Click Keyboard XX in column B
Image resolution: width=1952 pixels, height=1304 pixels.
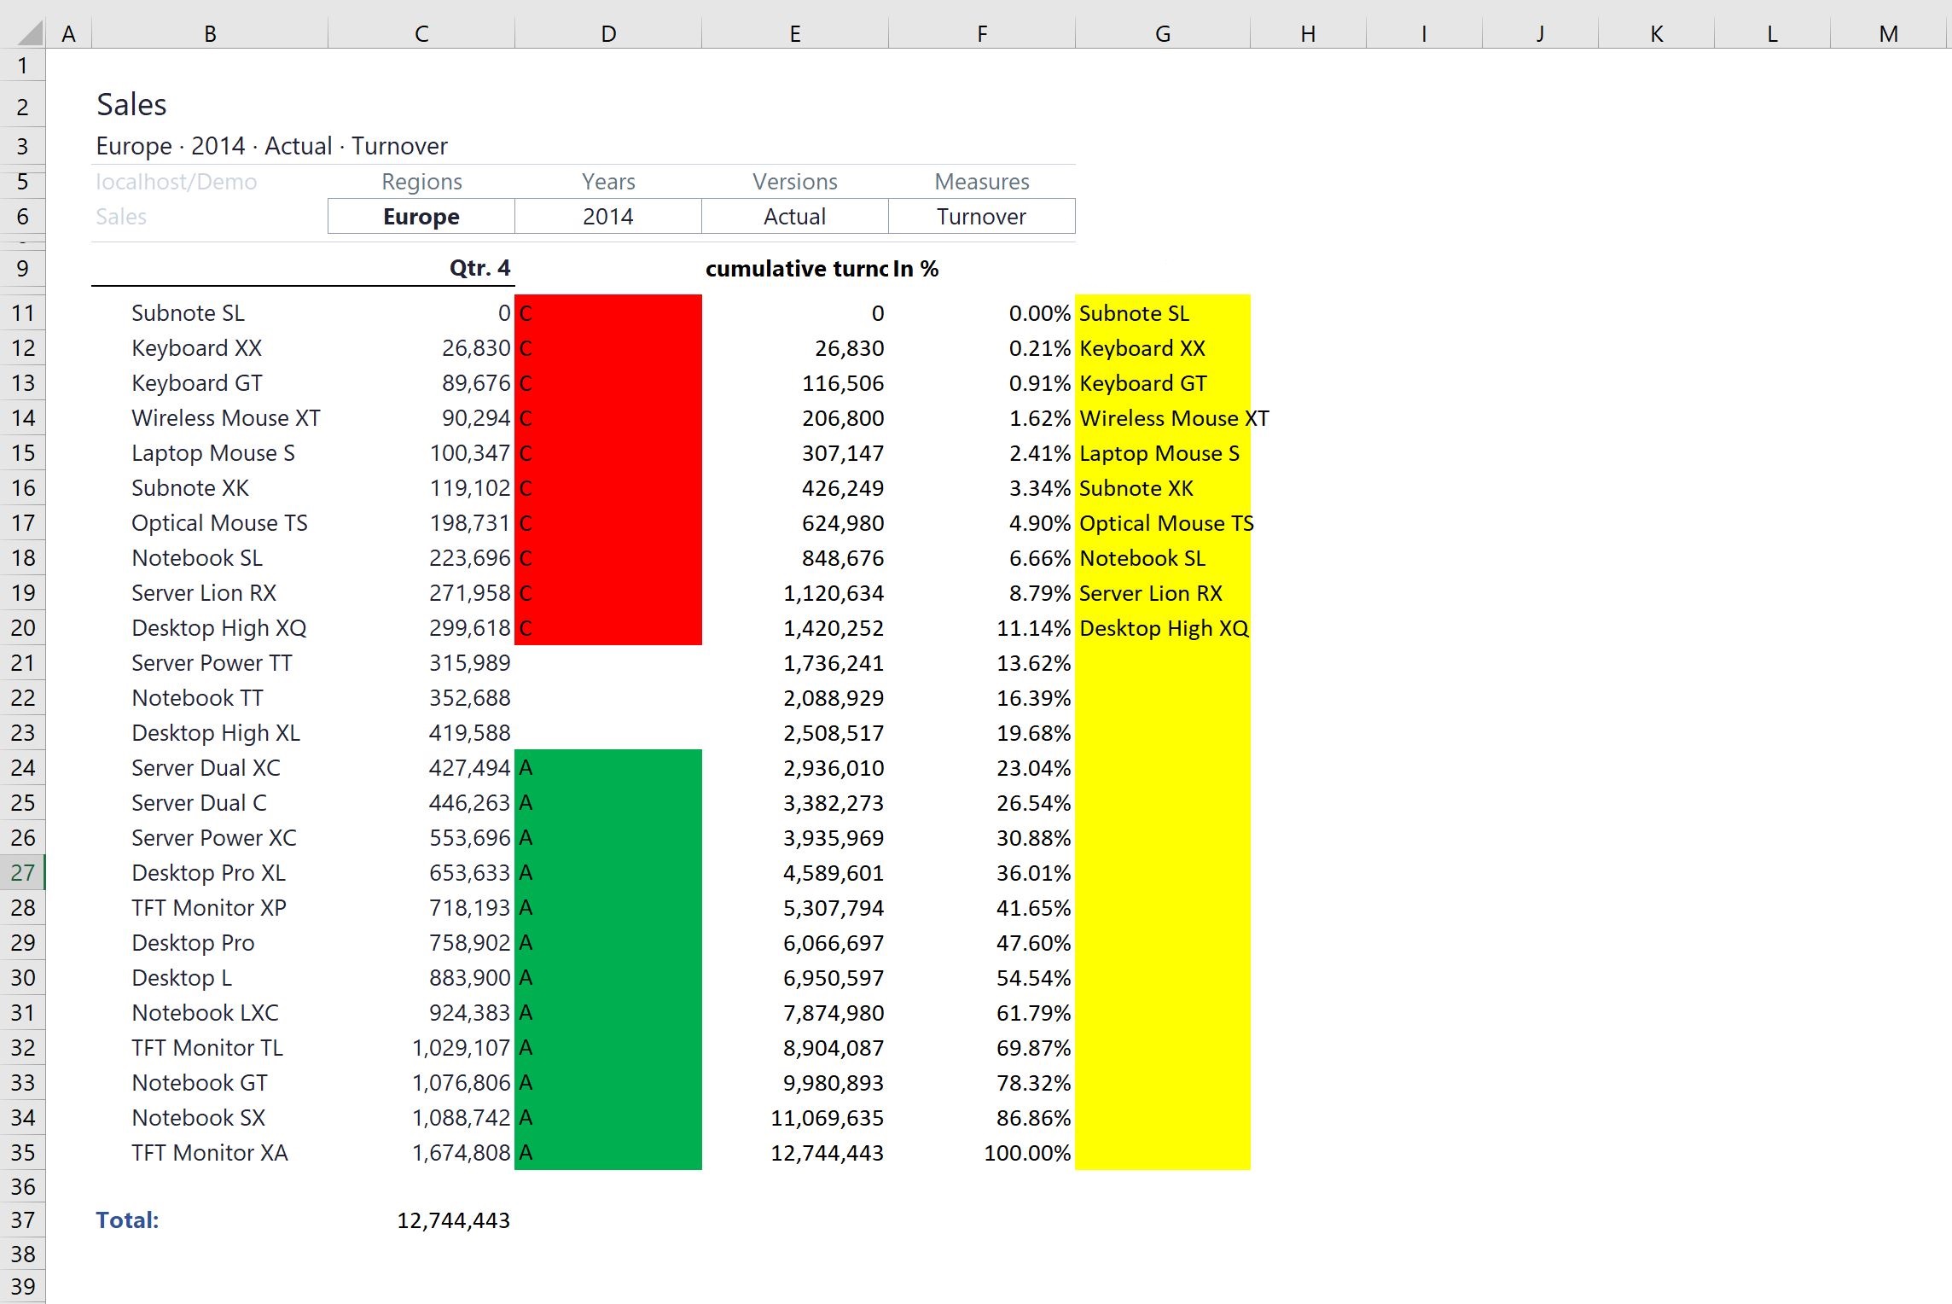[197, 348]
